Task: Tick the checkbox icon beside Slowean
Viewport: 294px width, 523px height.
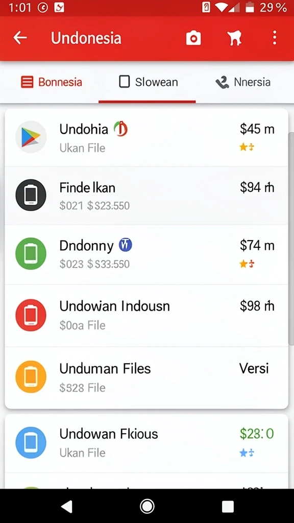Action: coord(125,82)
